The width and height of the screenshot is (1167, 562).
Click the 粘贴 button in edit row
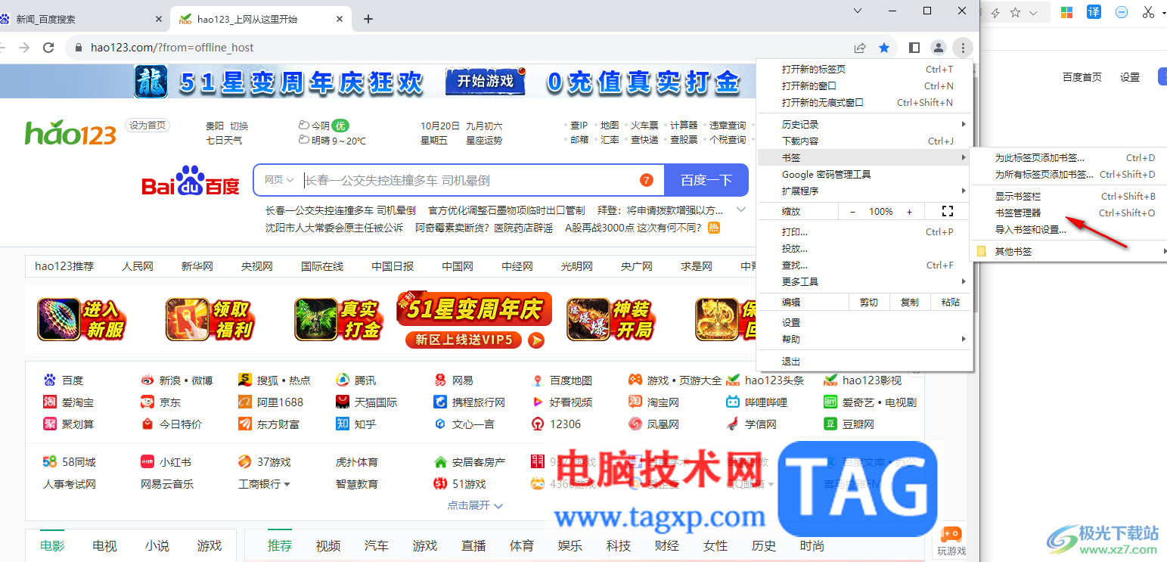pos(951,303)
